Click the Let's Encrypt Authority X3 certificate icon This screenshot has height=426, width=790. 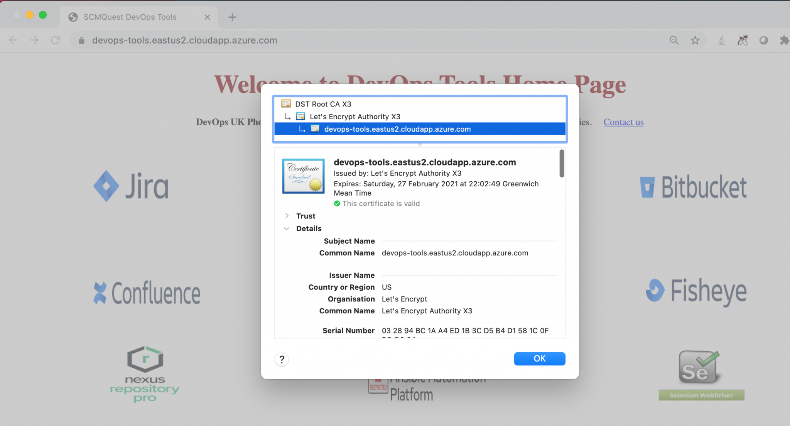coord(300,116)
